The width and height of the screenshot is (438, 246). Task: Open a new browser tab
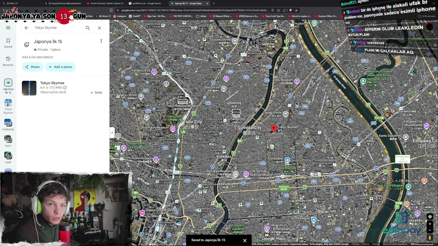(214, 3)
